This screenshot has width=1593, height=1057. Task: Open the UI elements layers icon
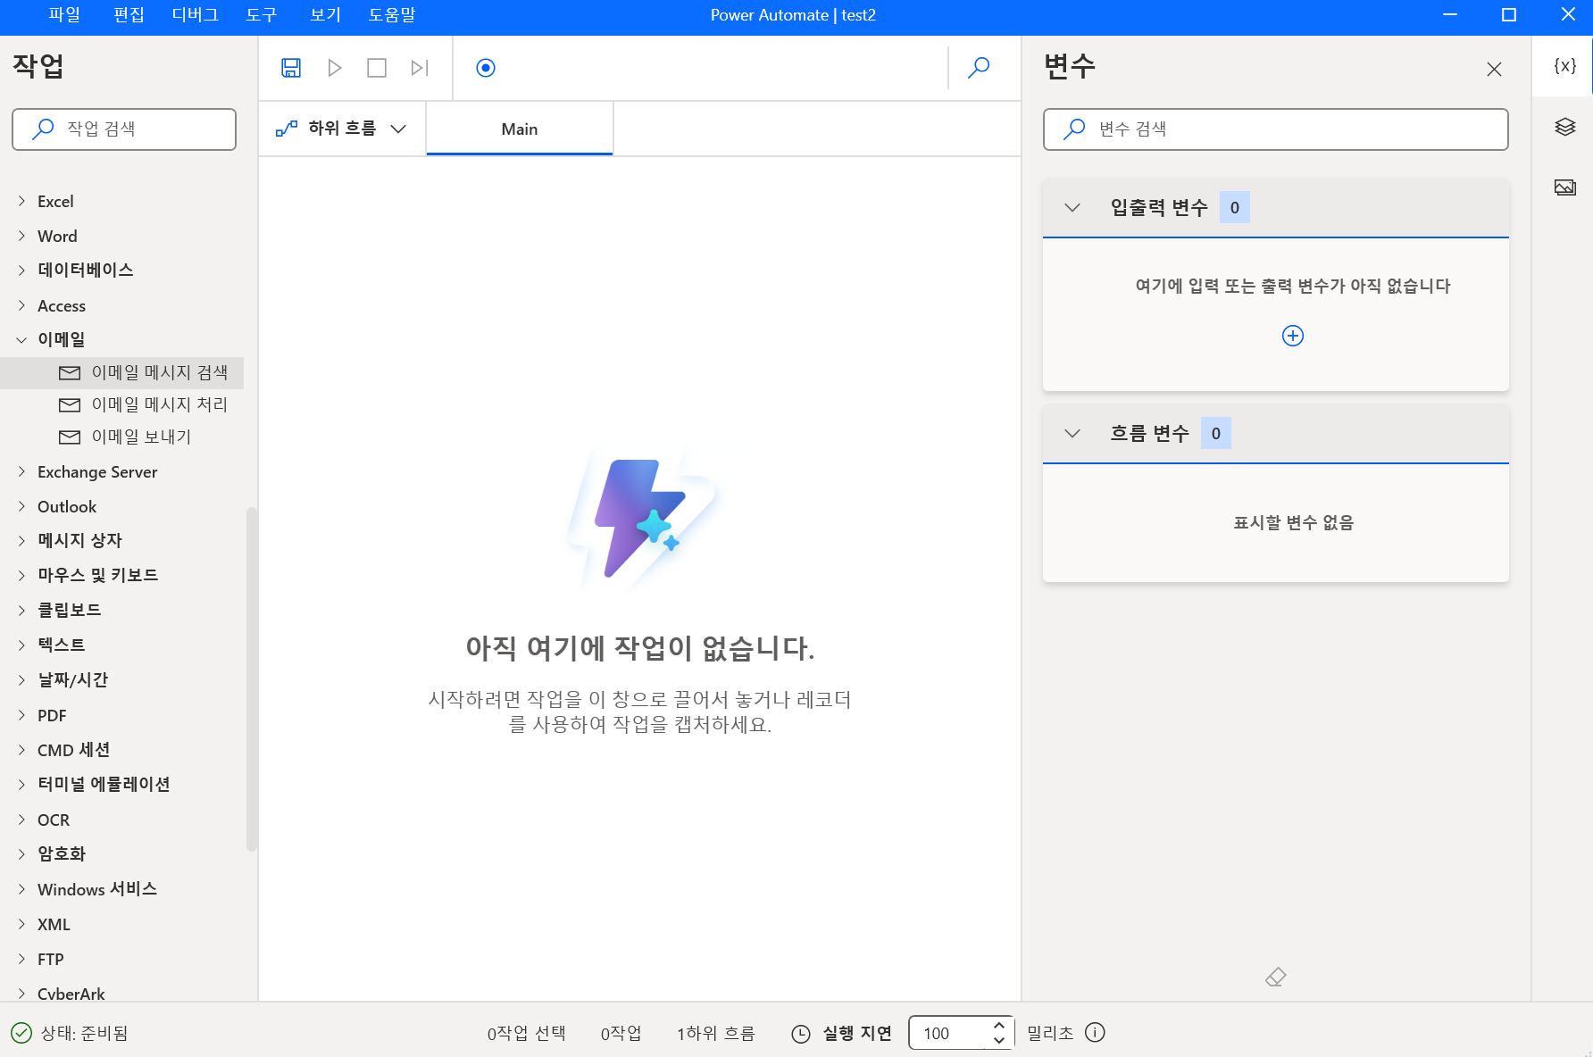point(1564,127)
